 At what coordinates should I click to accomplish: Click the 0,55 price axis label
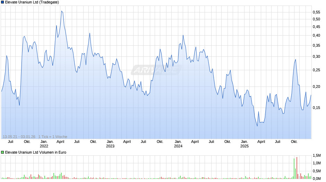(316, 12)
